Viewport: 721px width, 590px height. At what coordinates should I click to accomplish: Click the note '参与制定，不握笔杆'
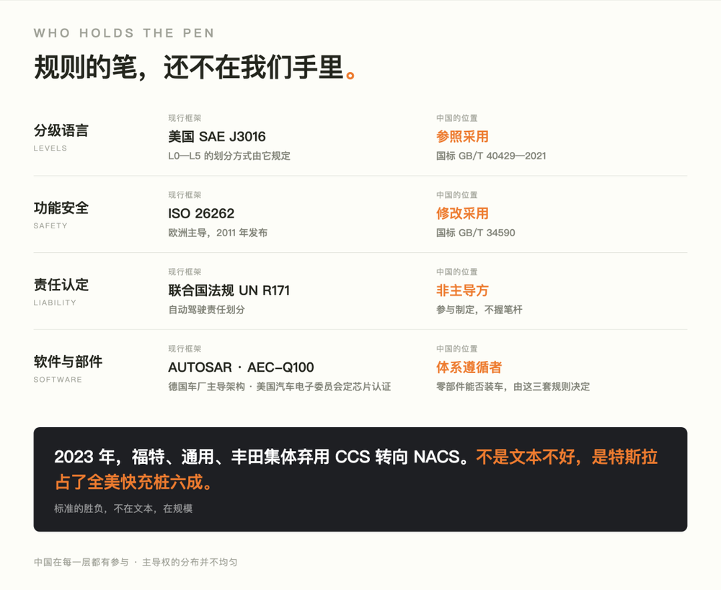pyautogui.click(x=479, y=310)
